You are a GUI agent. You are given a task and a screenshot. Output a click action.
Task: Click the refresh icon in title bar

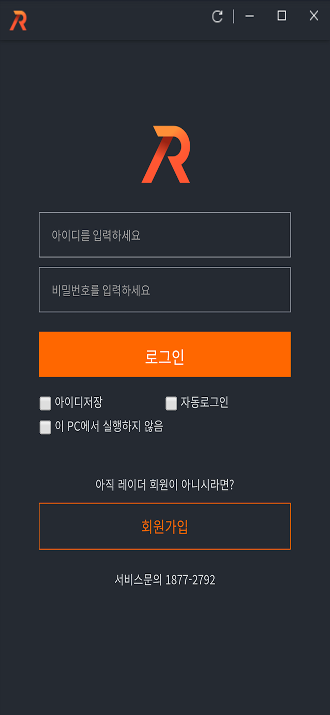217,16
